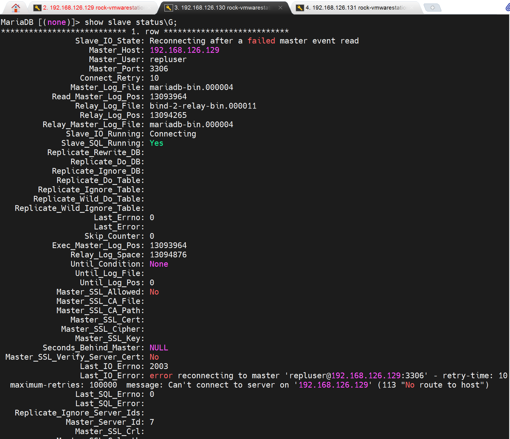This screenshot has height=439, width=510.
Task: Click the Relay_Log_File value bind-2-relay-bin.000011
Action: pyautogui.click(x=203, y=106)
